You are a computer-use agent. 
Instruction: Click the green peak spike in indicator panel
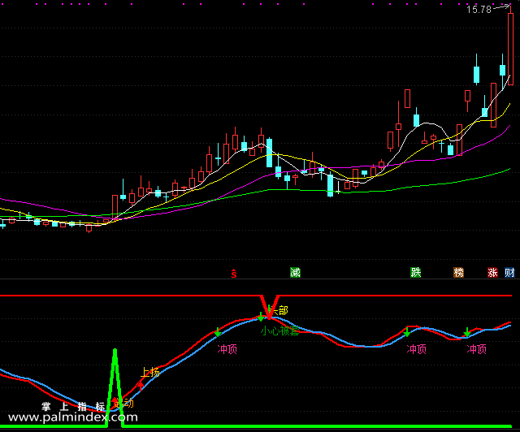click(x=115, y=387)
